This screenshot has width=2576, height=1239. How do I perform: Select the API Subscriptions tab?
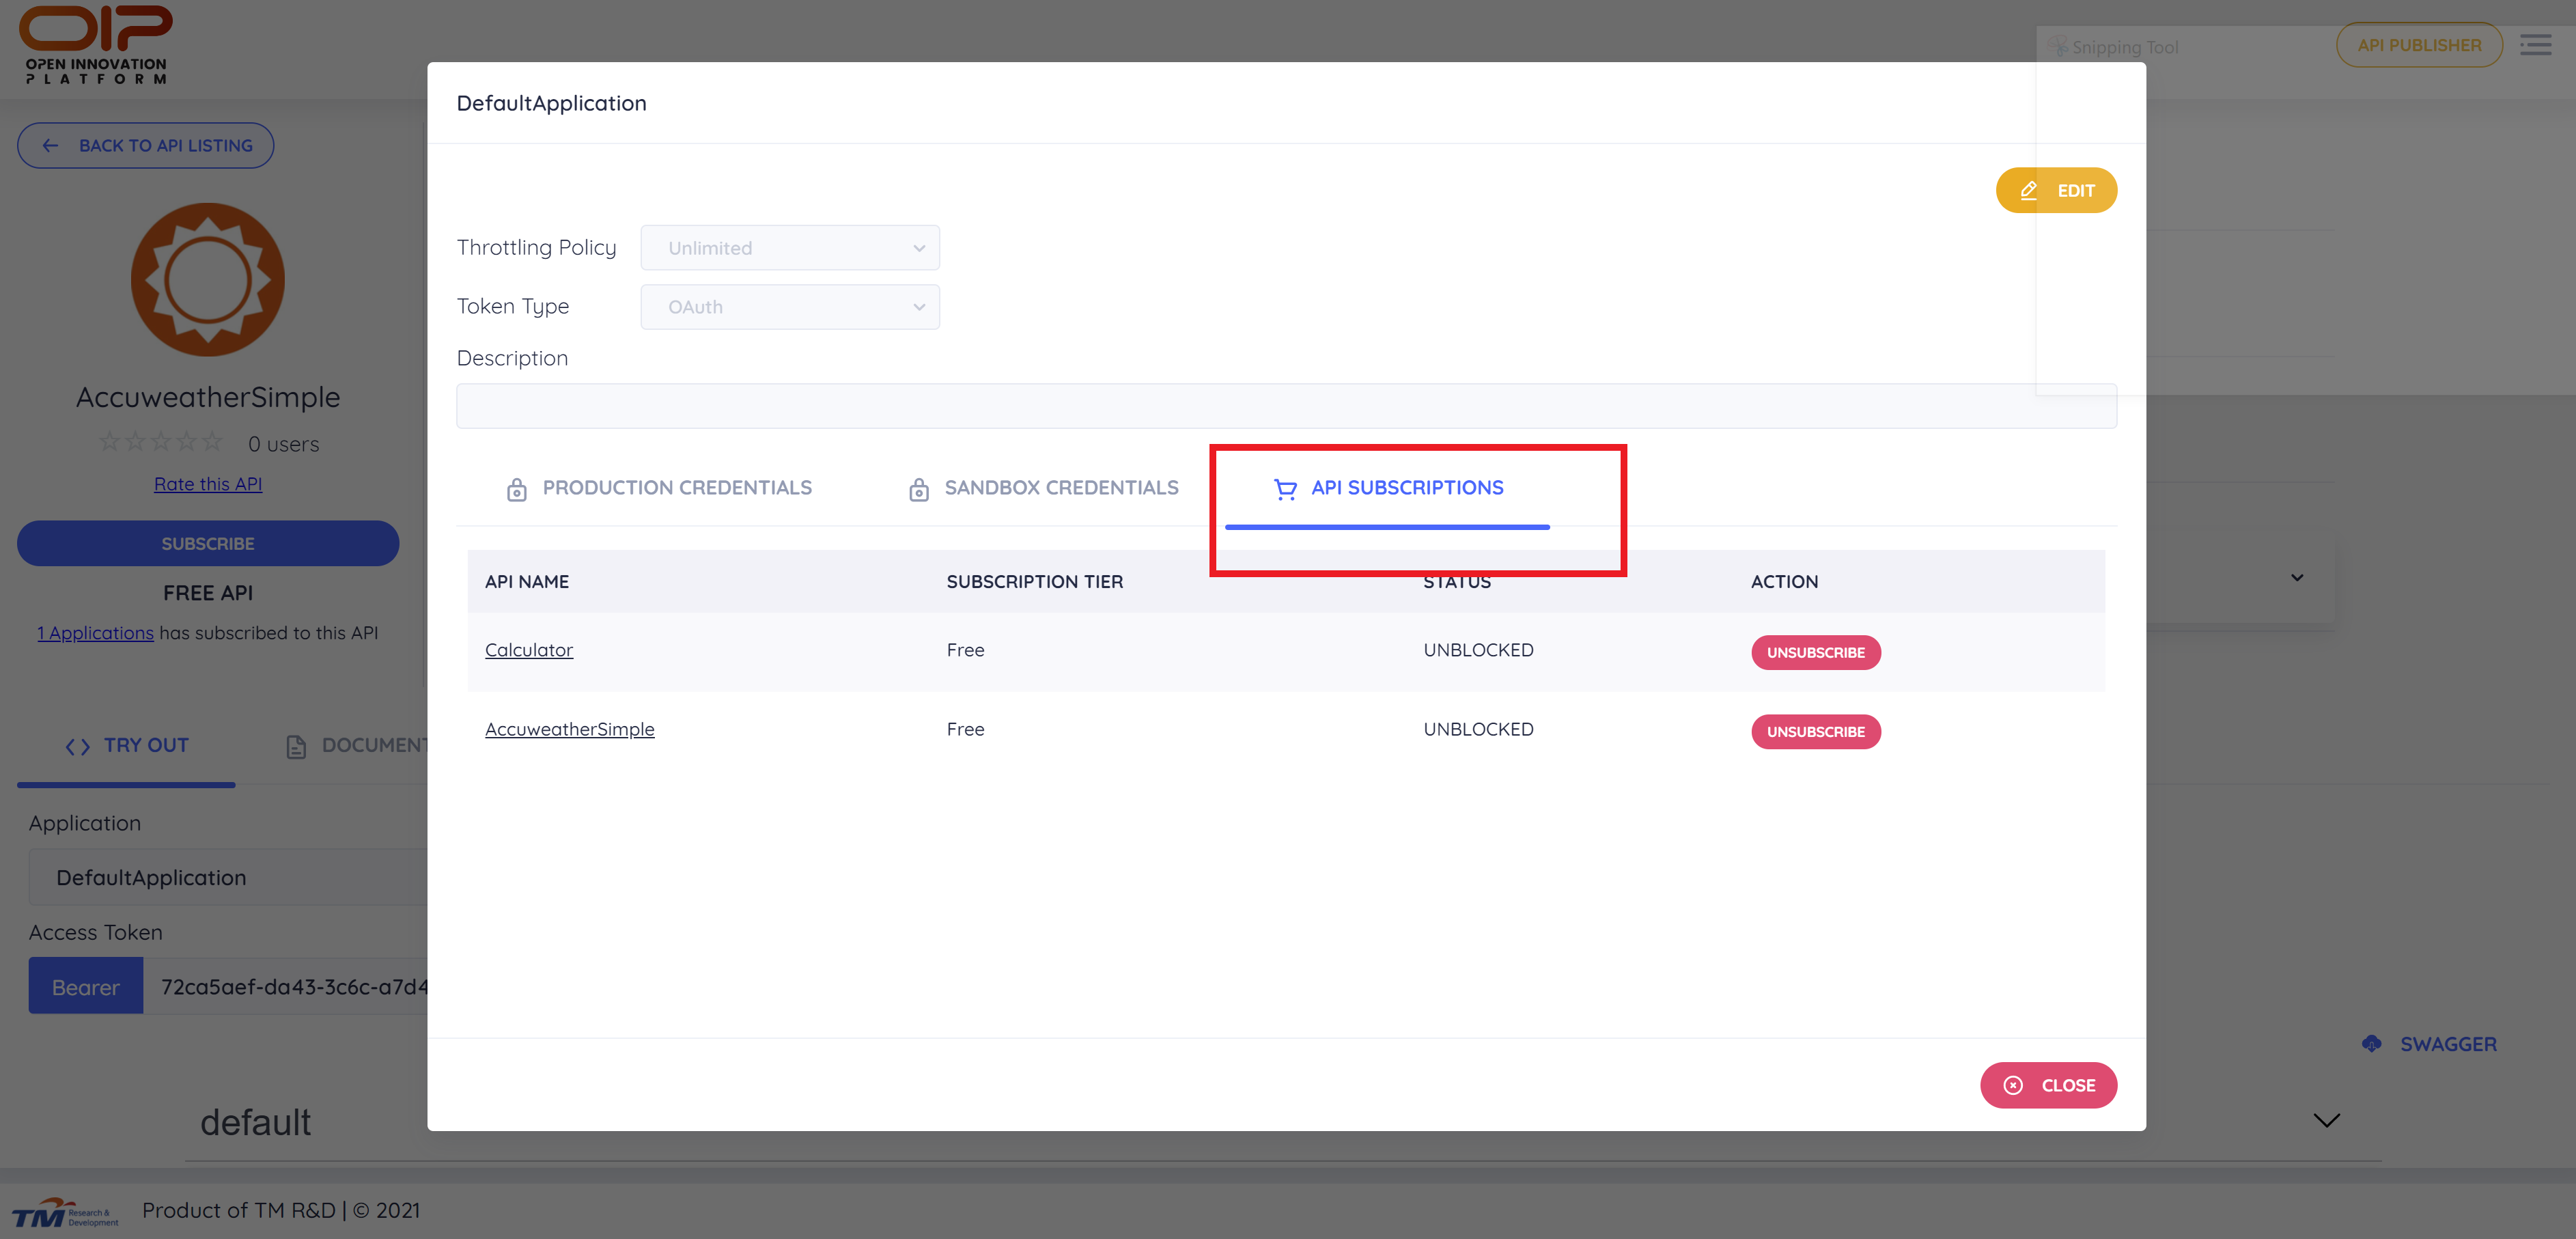(x=1387, y=488)
